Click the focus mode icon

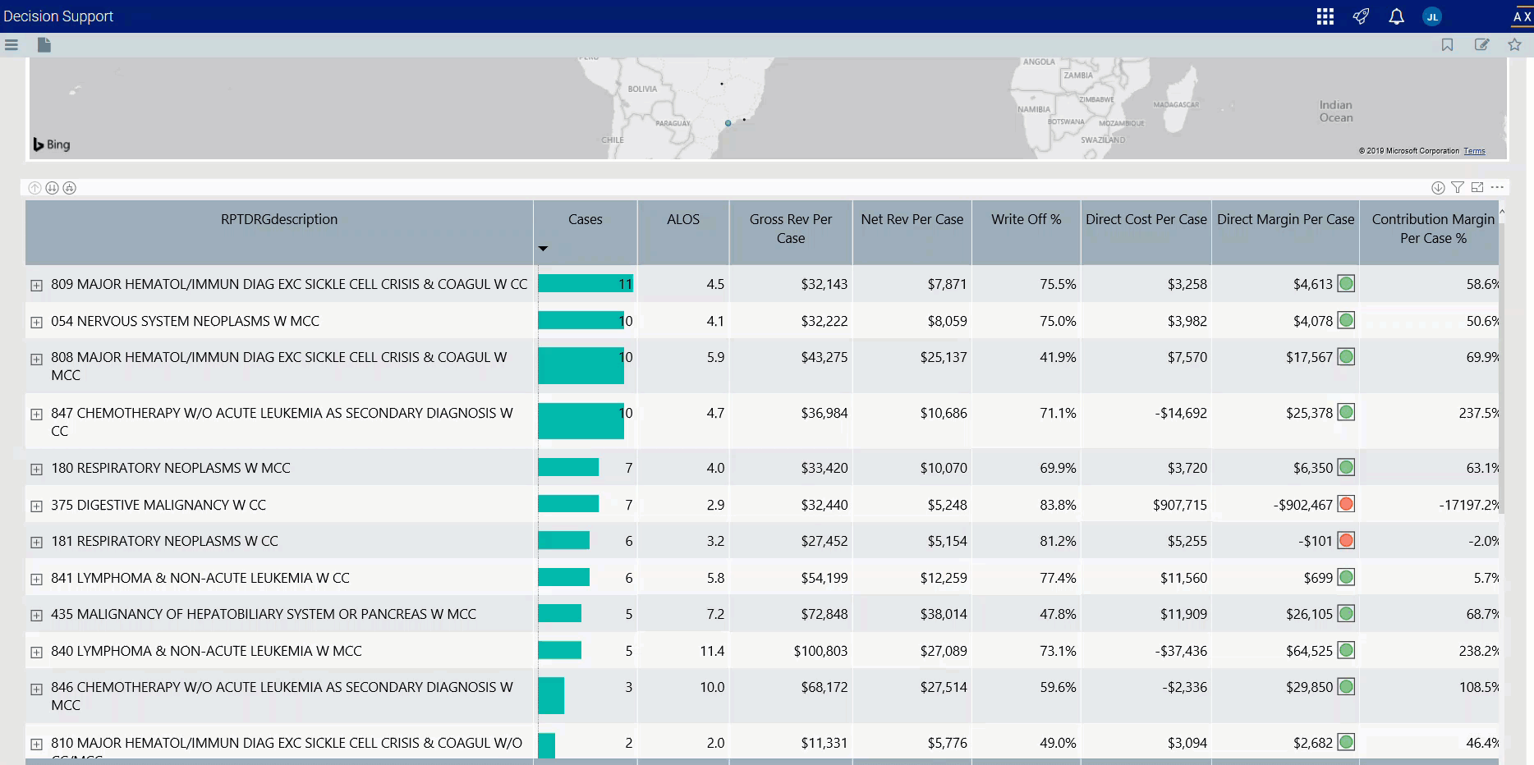point(1477,188)
